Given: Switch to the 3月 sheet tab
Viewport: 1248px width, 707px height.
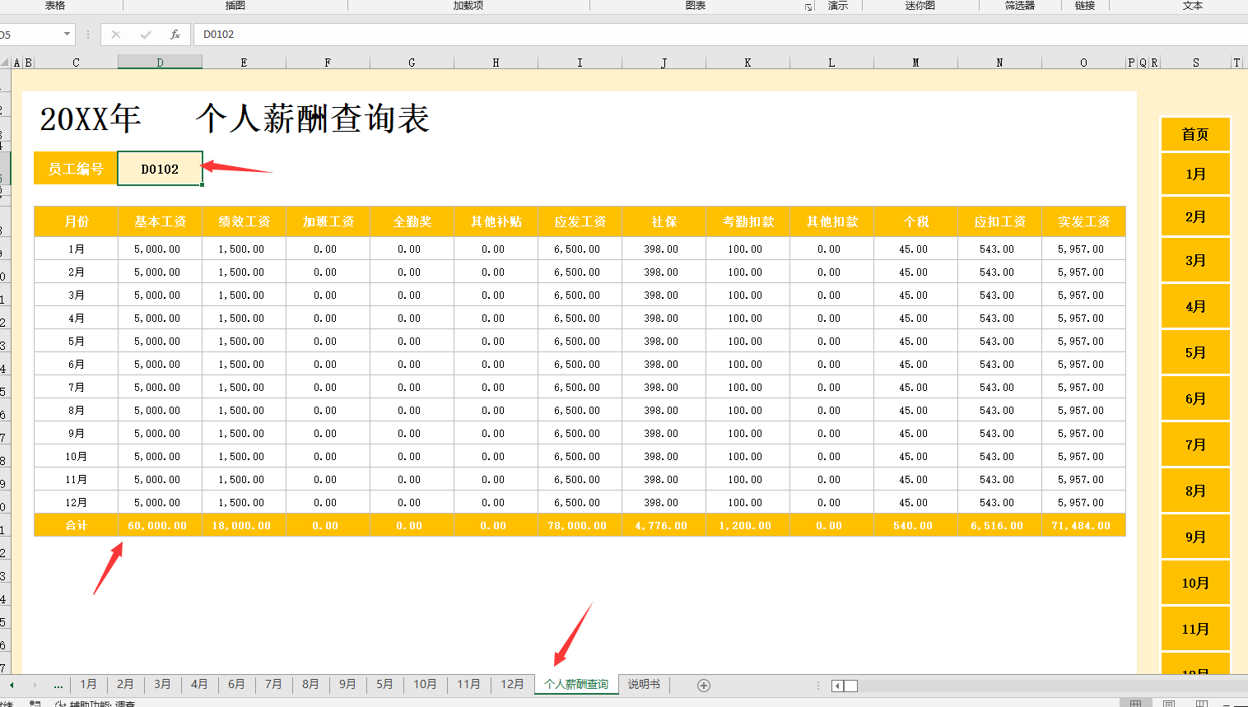Looking at the screenshot, I should (162, 684).
